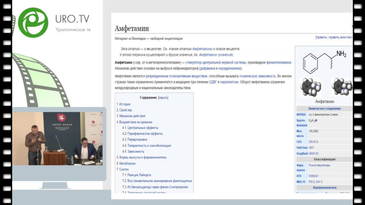
Task: Open the left 3D amphetamine molecule model
Action: pos(310,87)
